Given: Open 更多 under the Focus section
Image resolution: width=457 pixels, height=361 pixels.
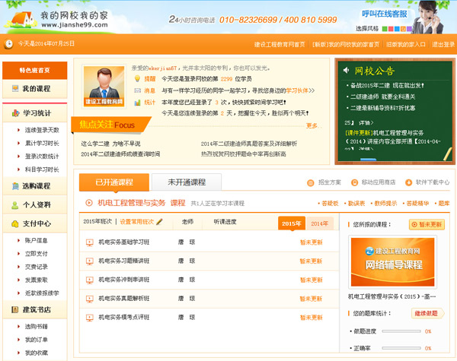Looking at the screenshot, I should coord(311,125).
